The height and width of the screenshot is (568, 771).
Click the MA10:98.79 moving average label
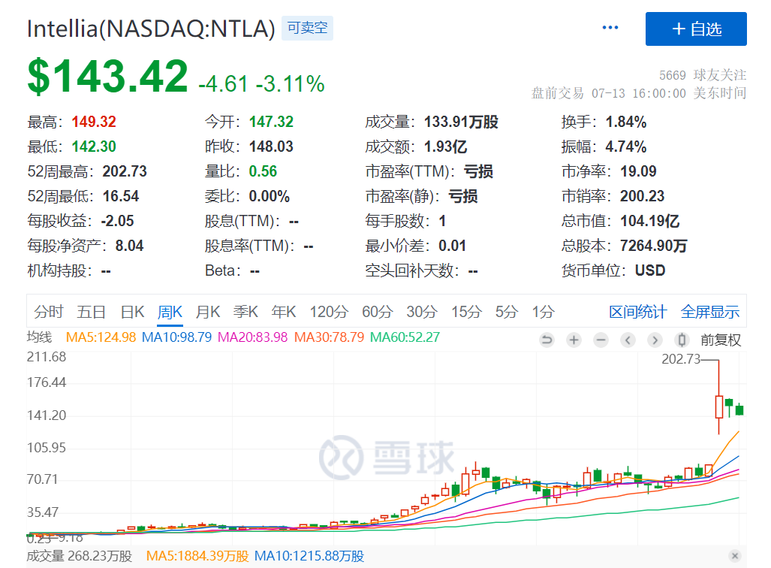click(x=176, y=337)
